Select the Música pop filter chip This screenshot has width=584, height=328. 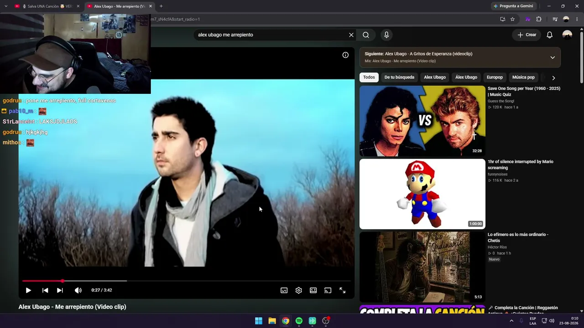pyautogui.click(x=523, y=77)
